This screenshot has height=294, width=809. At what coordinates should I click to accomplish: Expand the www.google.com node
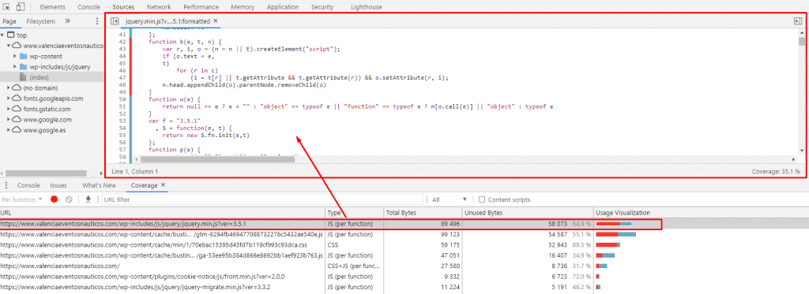point(9,120)
